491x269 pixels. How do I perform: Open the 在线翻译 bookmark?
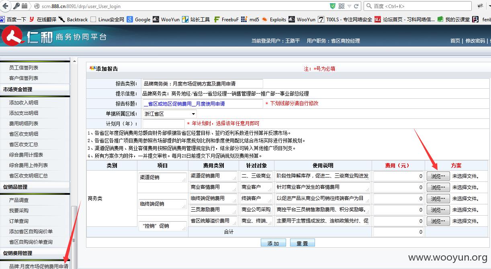click(x=43, y=19)
